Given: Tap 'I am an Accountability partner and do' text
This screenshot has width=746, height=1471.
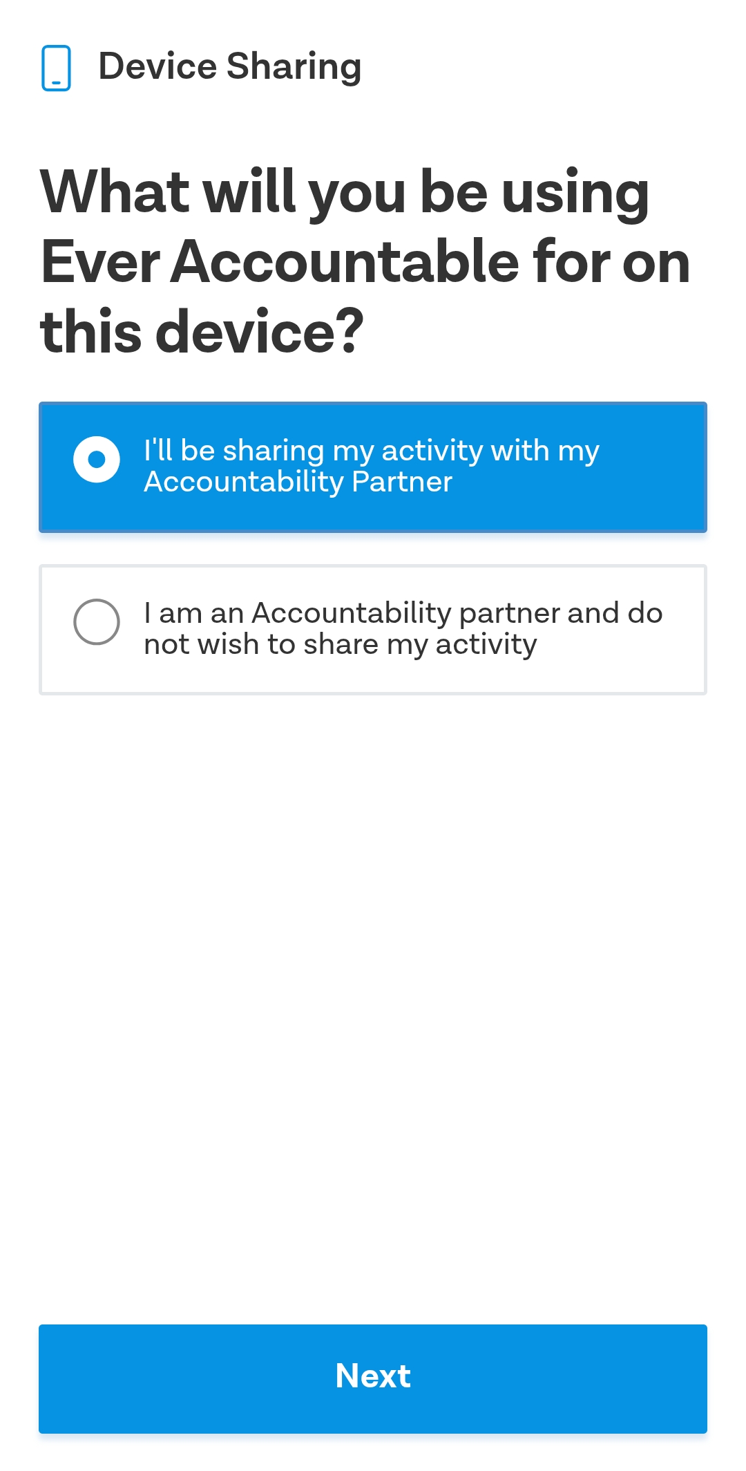Looking at the screenshot, I should click(x=403, y=613).
